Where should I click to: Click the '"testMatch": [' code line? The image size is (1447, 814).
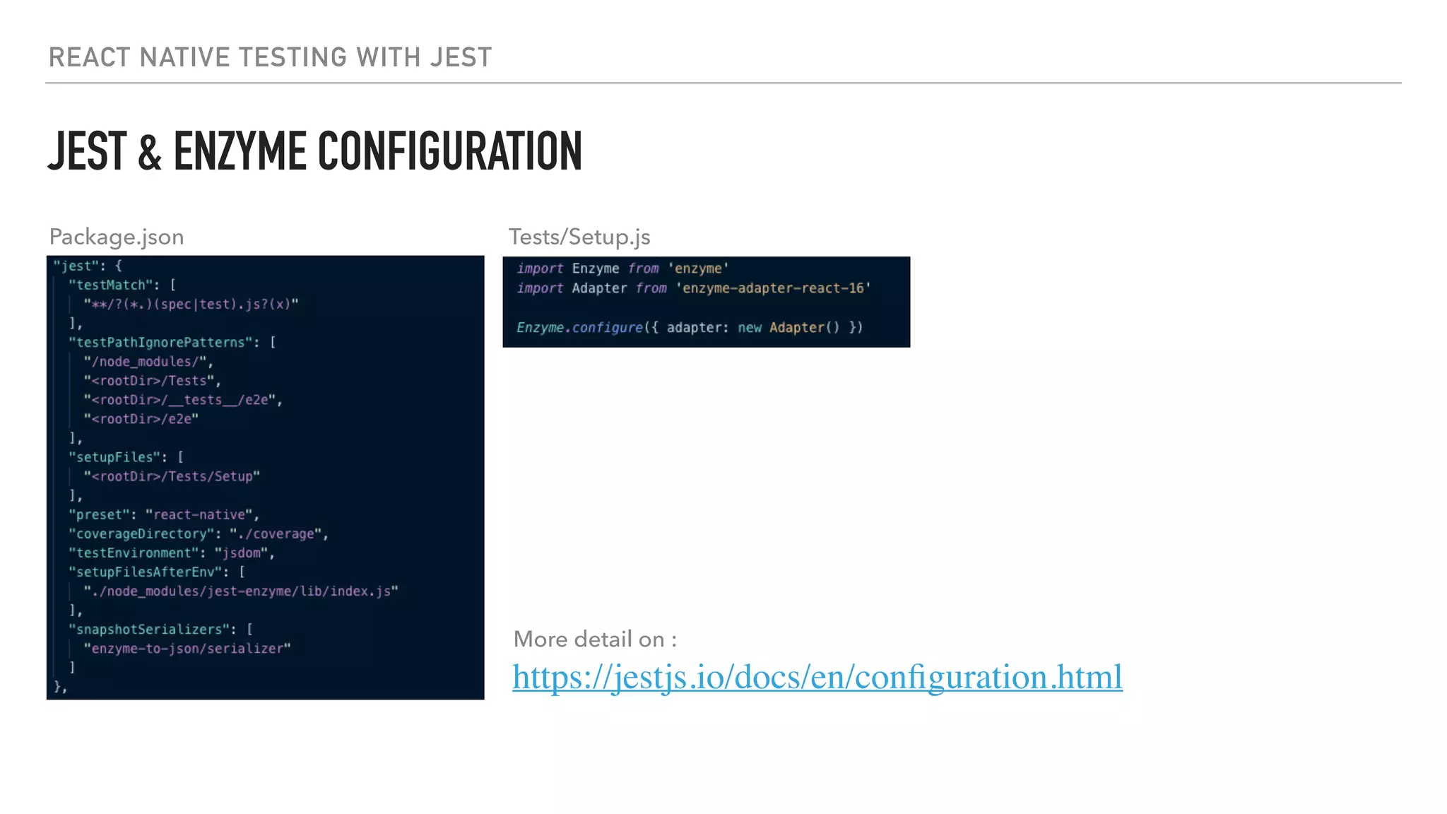point(122,285)
